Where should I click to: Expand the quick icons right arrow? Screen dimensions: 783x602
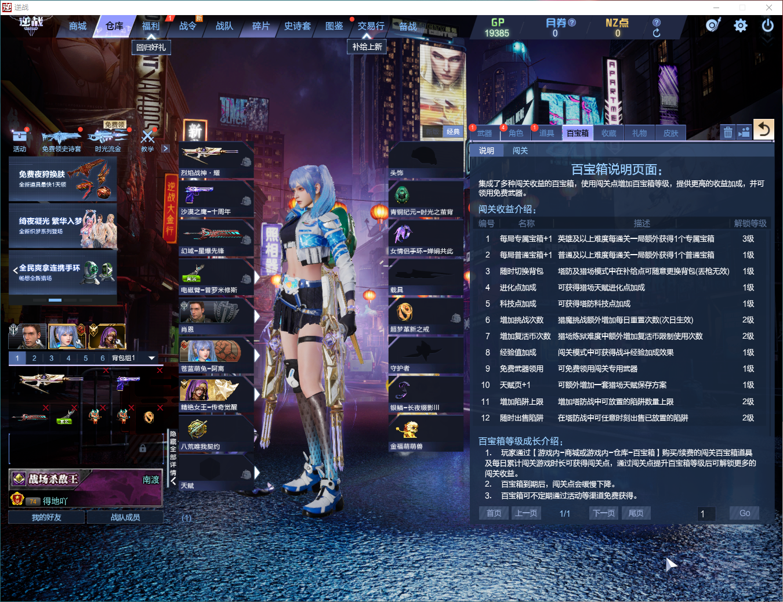[165, 148]
